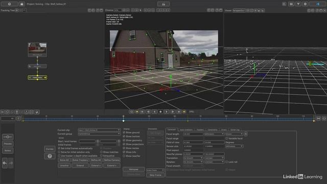Open Translation Unknown constraint dropdown
The image size is (327, 184).
pos(214,158)
